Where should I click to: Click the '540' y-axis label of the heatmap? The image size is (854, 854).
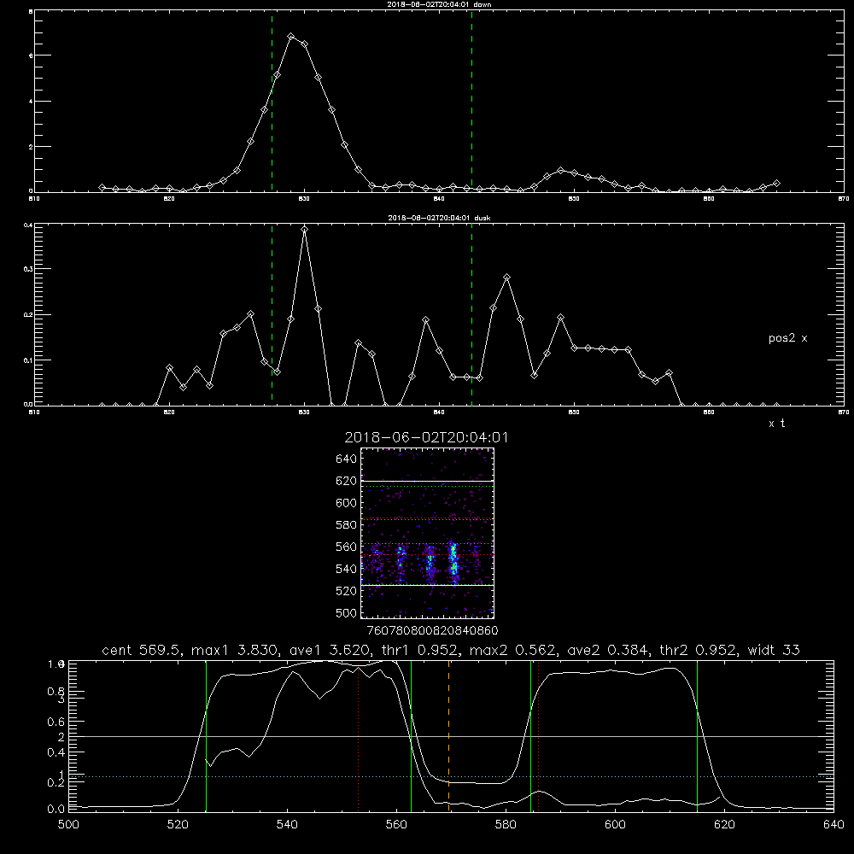[347, 569]
